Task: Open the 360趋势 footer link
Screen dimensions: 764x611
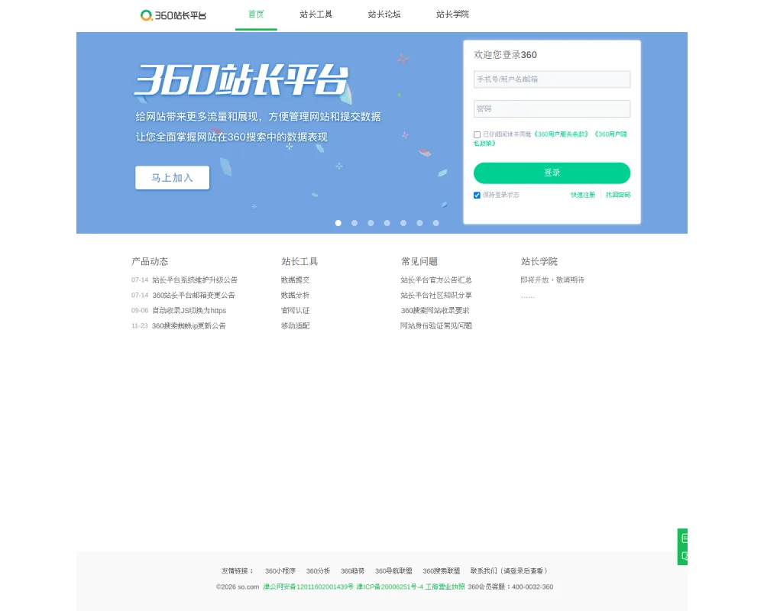Action: coord(352,571)
